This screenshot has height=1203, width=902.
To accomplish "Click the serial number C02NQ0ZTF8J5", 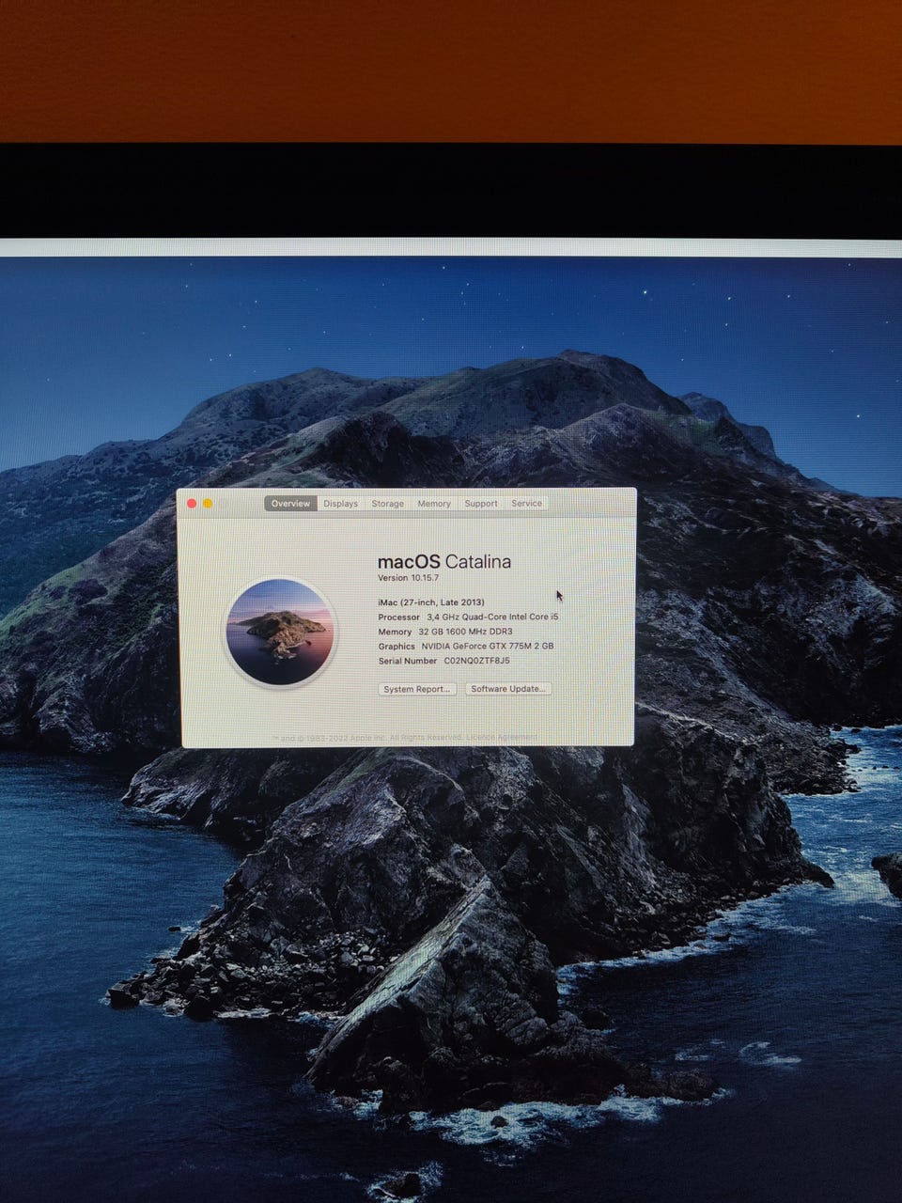I will tap(476, 661).
